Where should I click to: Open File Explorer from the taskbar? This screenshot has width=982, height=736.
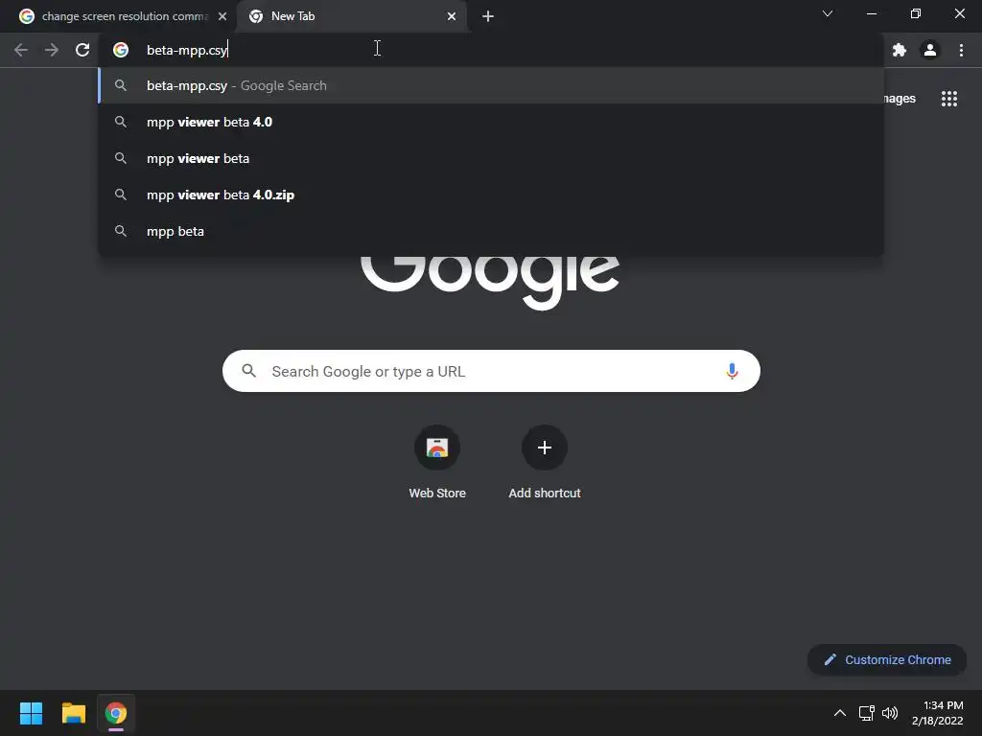pyautogui.click(x=73, y=713)
